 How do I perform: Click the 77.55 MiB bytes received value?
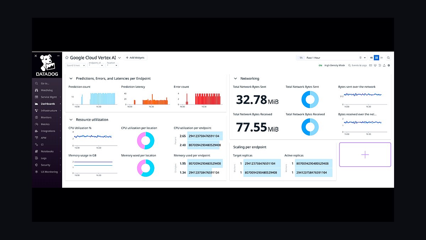(257, 127)
